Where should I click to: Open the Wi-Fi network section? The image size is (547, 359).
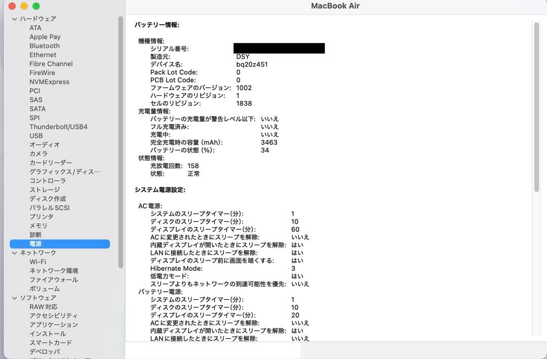pos(37,261)
